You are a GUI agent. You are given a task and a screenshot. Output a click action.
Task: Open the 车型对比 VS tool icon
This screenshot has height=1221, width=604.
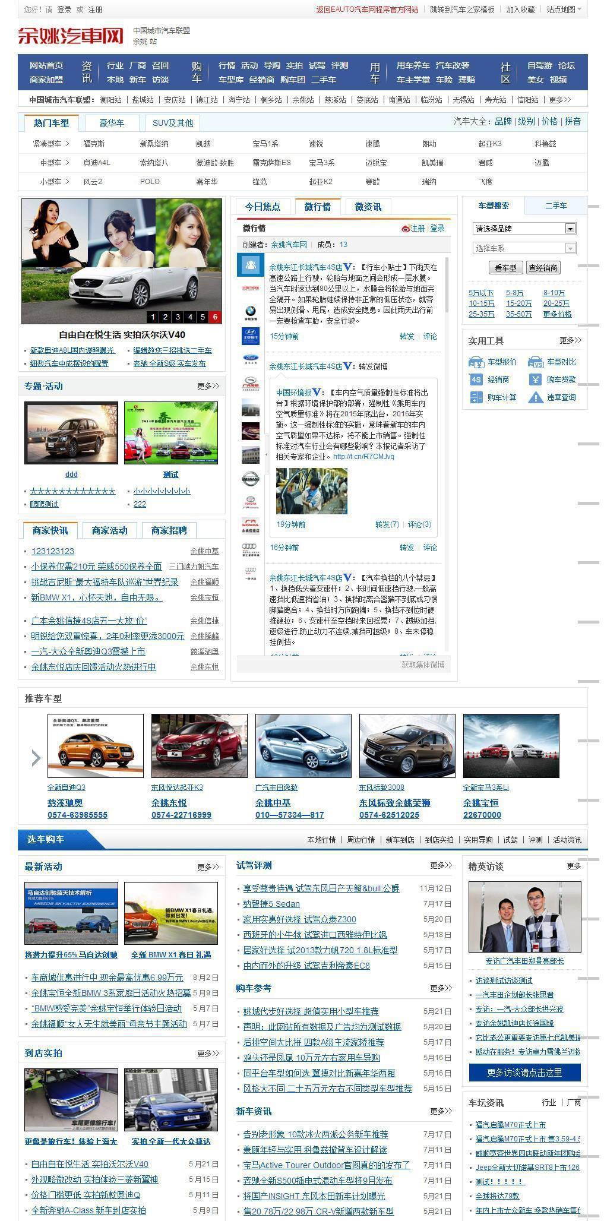tap(535, 362)
